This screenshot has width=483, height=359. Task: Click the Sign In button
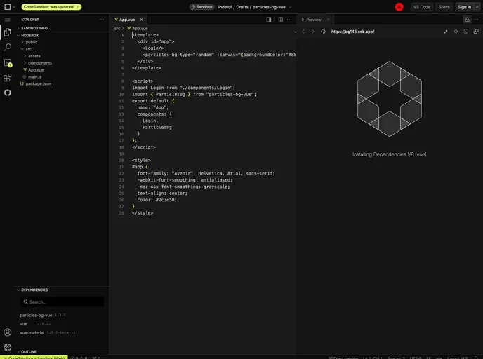pyautogui.click(x=464, y=7)
